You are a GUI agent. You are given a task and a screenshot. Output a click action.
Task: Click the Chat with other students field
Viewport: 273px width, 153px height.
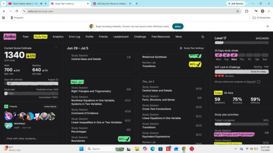tap(31, 138)
